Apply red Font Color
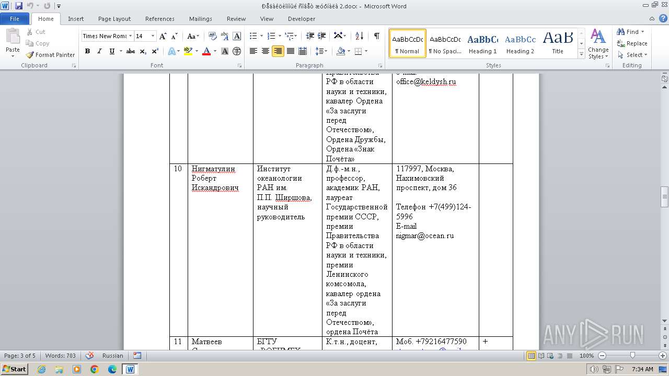669x376 pixels. [x=206, y=51]
